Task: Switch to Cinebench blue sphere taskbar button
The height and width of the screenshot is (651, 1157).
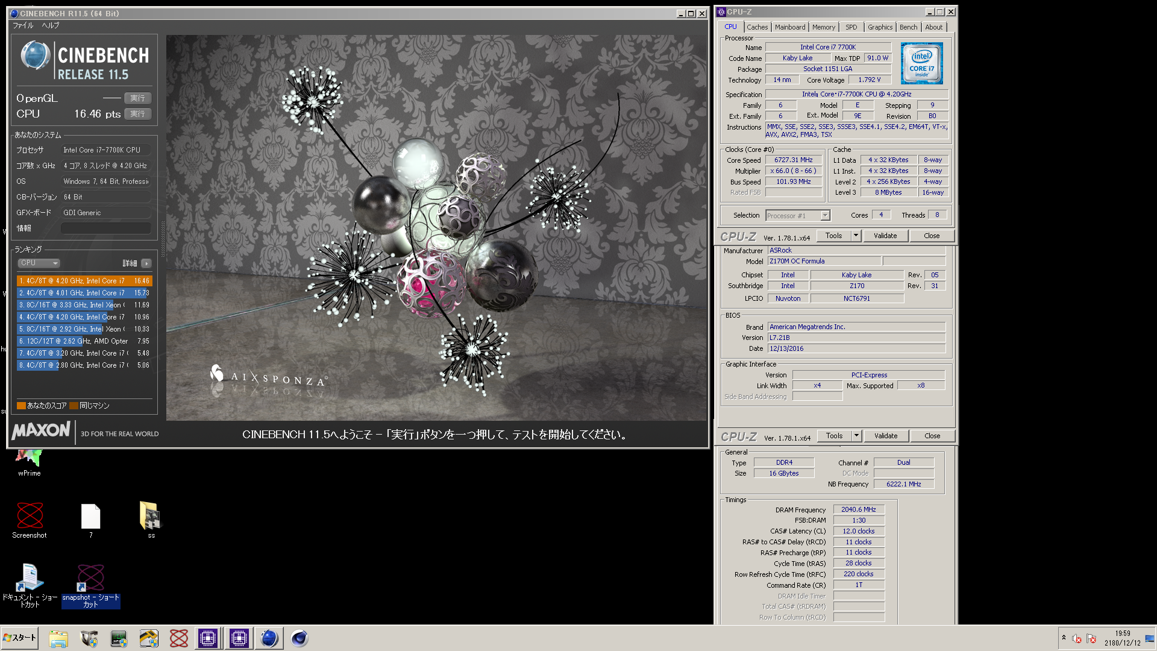Action: [x=269, y=638]
